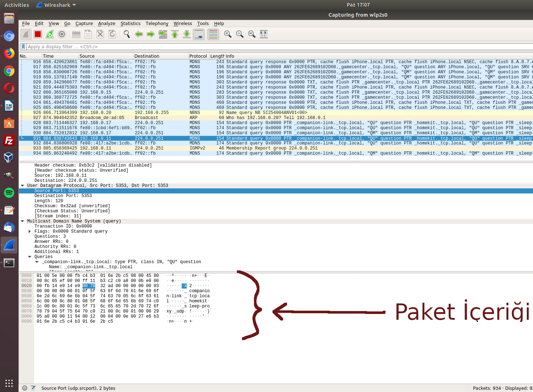Open display filter bookmarks

coord(23,46)
